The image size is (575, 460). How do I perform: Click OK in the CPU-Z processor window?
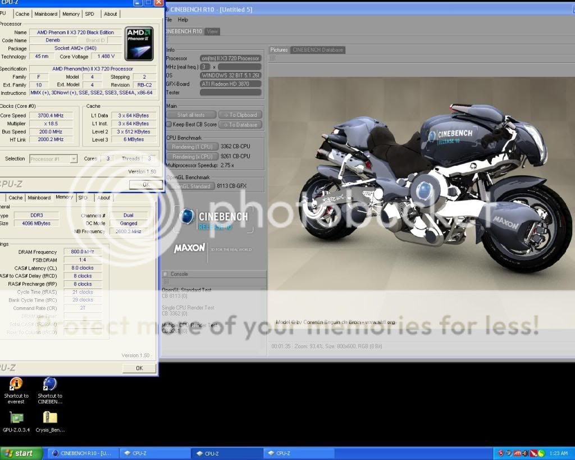146,185
